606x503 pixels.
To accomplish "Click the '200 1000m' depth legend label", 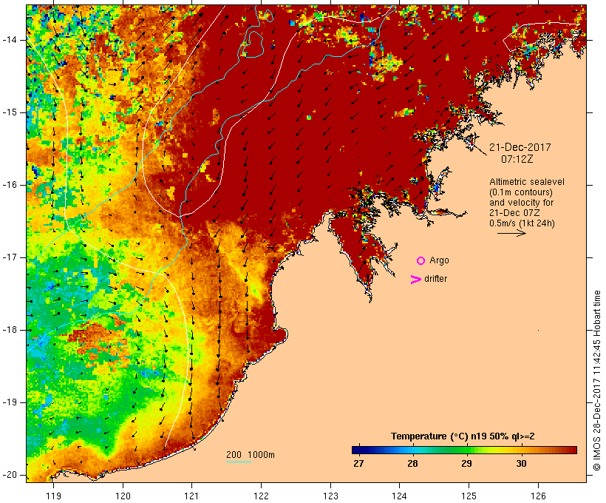I will (x=251, y=455).
